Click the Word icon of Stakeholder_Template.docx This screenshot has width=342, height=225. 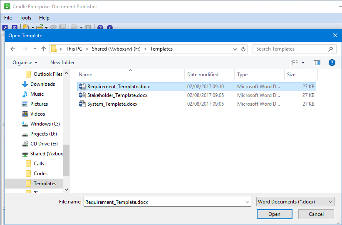[x=82, y=95]
